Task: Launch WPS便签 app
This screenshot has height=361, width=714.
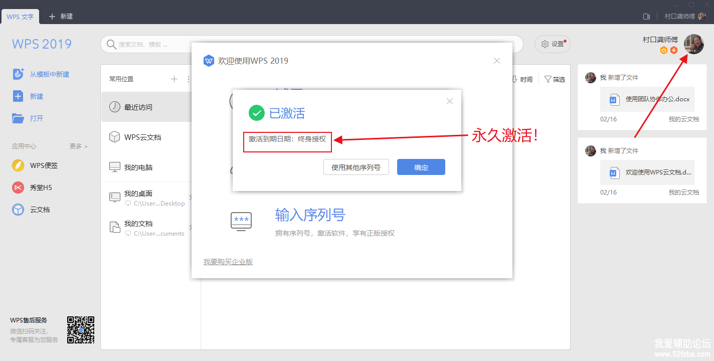Action: click(35, 165)
